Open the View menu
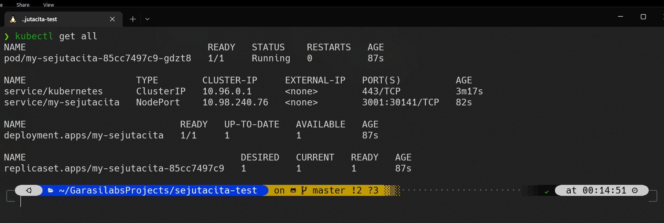This screenshot has height=223, width=664. coord(48,5)
